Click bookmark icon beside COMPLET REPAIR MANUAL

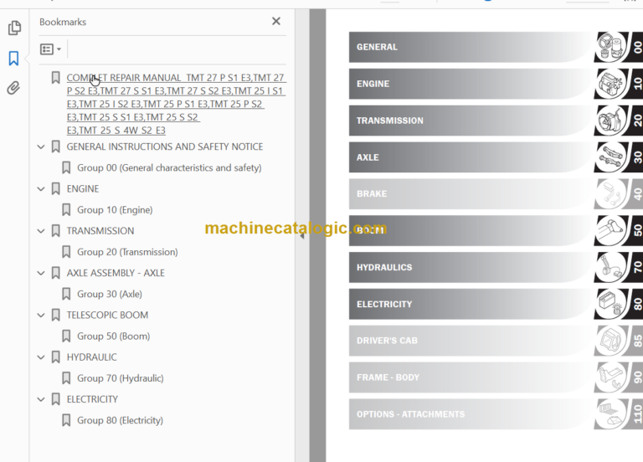pos(56,78)
